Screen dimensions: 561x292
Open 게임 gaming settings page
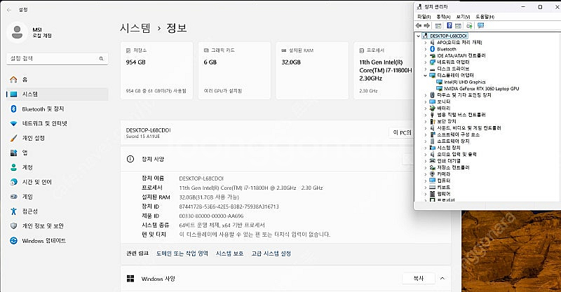pyautogui.click(x=58, y=197)
